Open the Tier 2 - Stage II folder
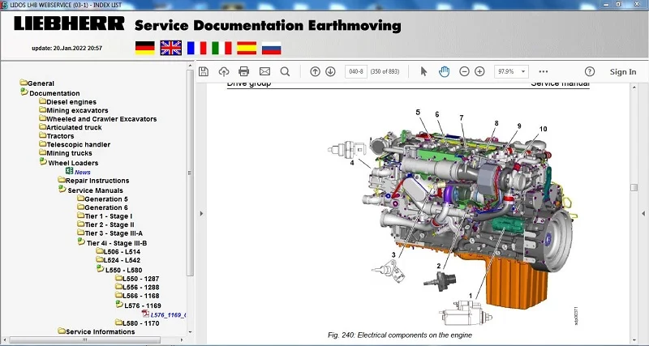 pos(106,225)
